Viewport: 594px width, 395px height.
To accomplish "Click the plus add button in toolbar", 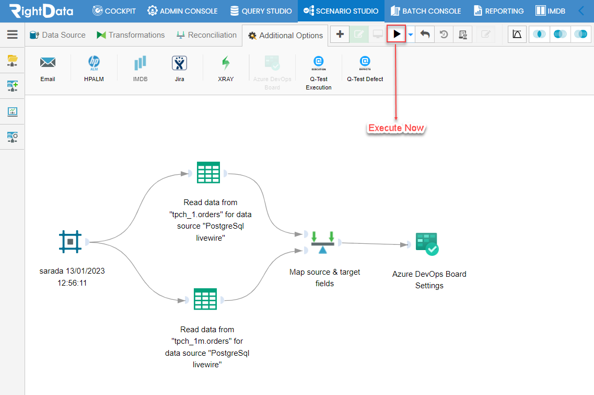I will pyautogui.click(x=340, y=34).
